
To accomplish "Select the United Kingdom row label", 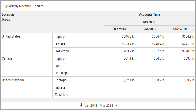I will [x=13, y=80].
